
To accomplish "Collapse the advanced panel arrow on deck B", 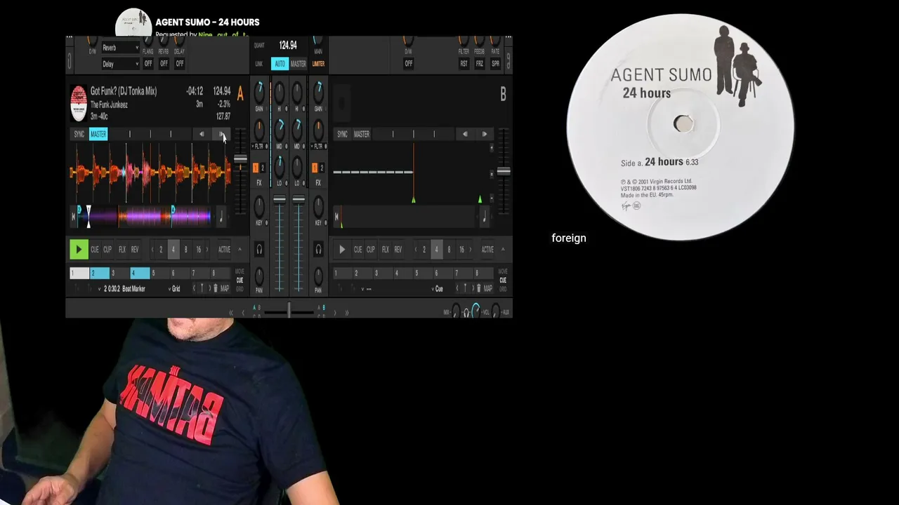I will click(x=503, y=250).
